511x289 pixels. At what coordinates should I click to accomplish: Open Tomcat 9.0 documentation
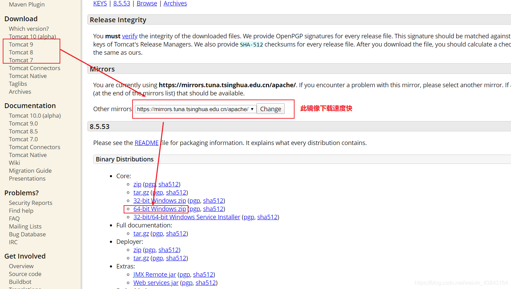tap(23, 123)
